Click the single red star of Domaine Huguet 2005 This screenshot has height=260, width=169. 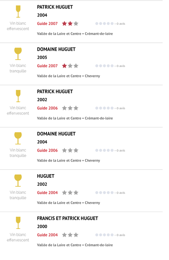(64, 66)
